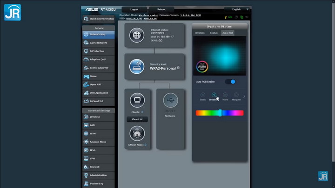Viewport: 335px width, 188px height.
Task: Switch to the Wireless tab
Action: (200, 33)
